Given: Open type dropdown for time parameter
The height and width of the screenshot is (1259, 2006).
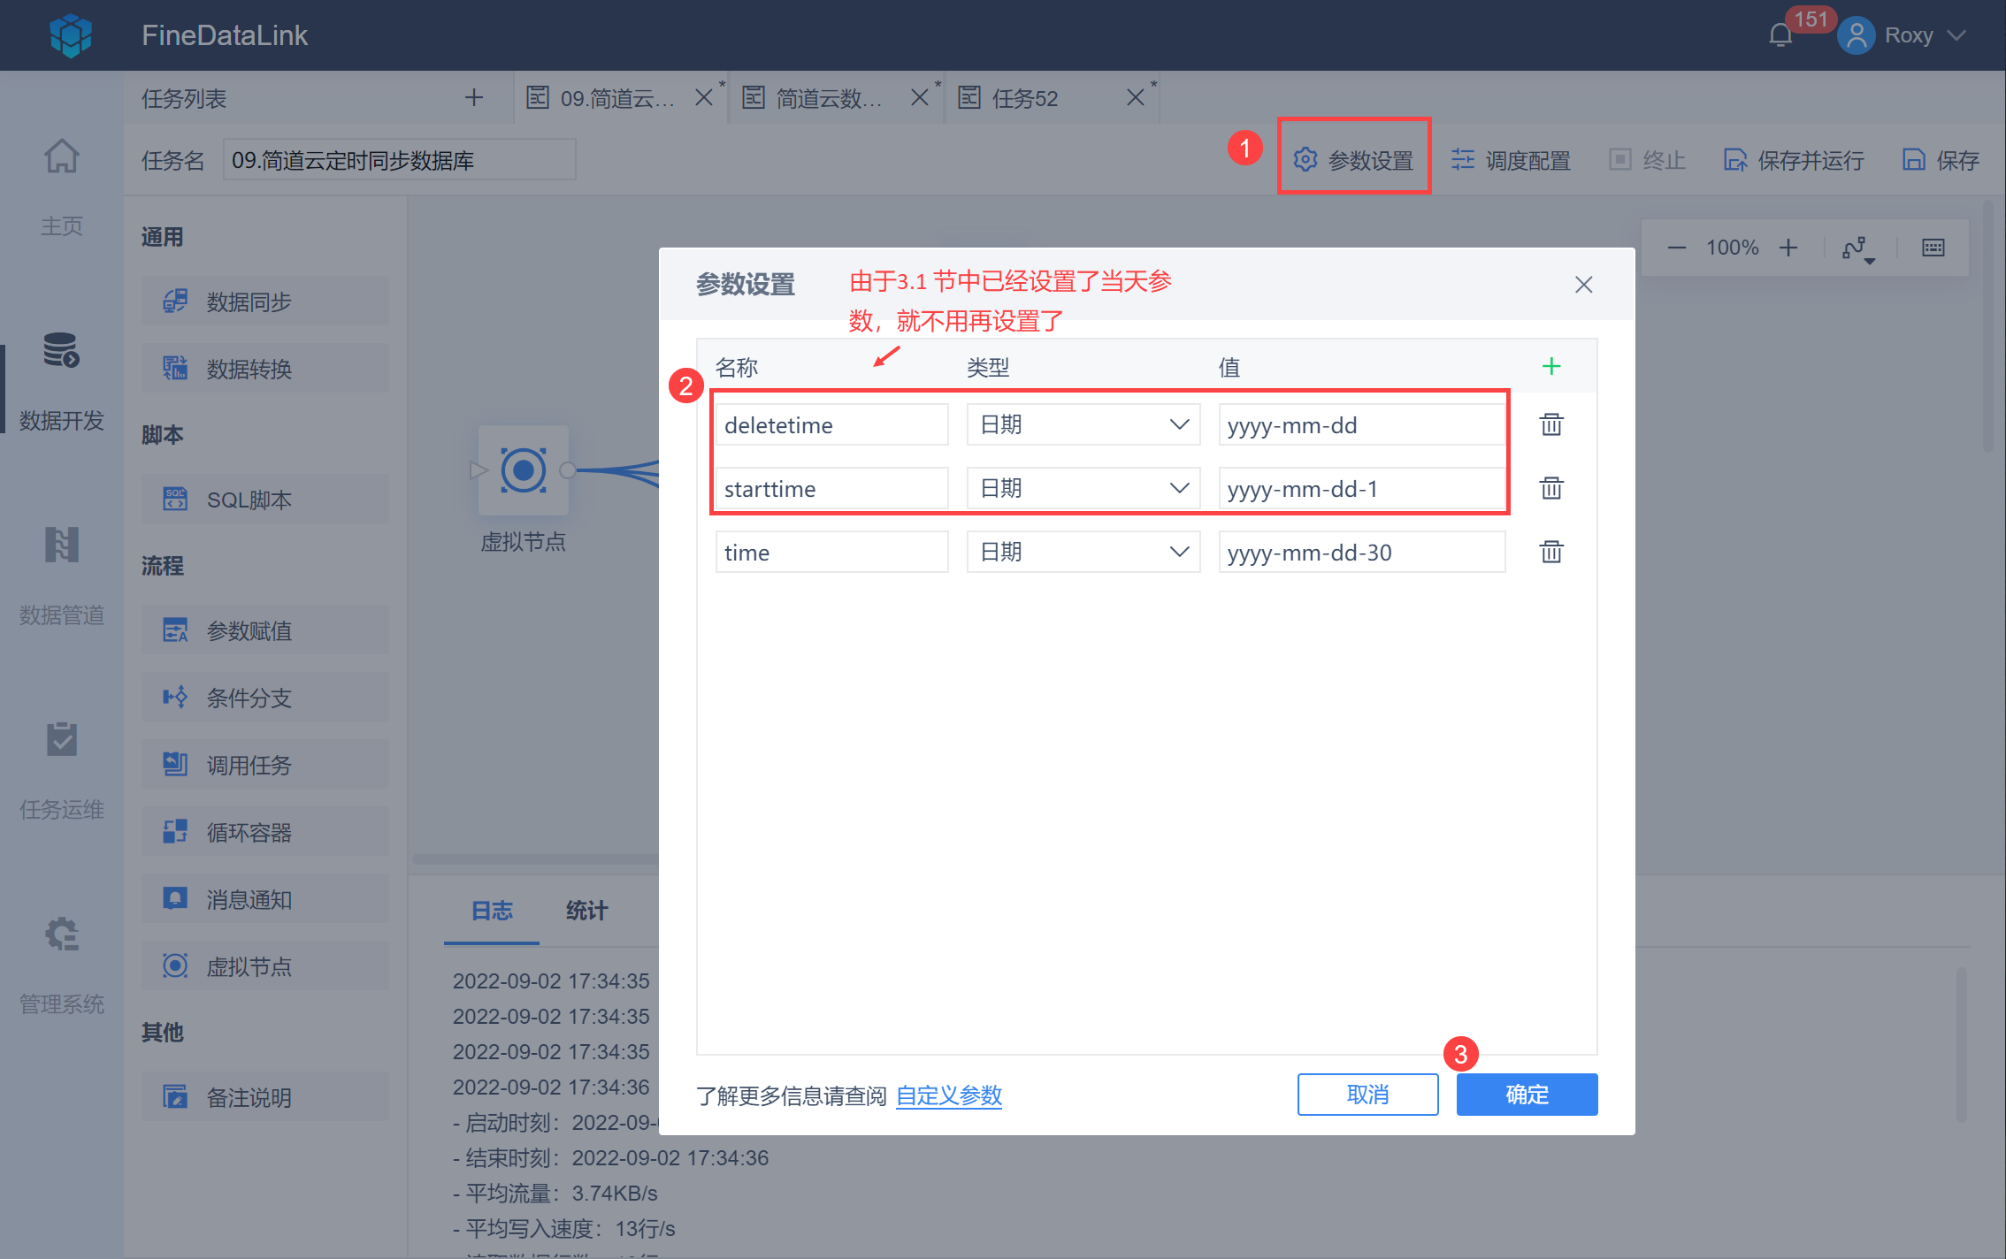Looking at the screenshot, I should coord(1083,553).
